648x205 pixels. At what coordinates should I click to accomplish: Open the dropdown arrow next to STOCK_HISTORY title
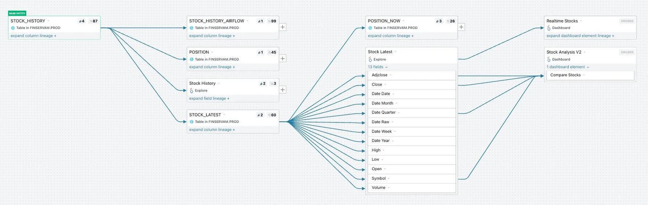click(x=48, y=21)
